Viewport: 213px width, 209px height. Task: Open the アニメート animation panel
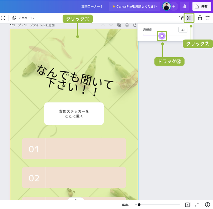23,18
